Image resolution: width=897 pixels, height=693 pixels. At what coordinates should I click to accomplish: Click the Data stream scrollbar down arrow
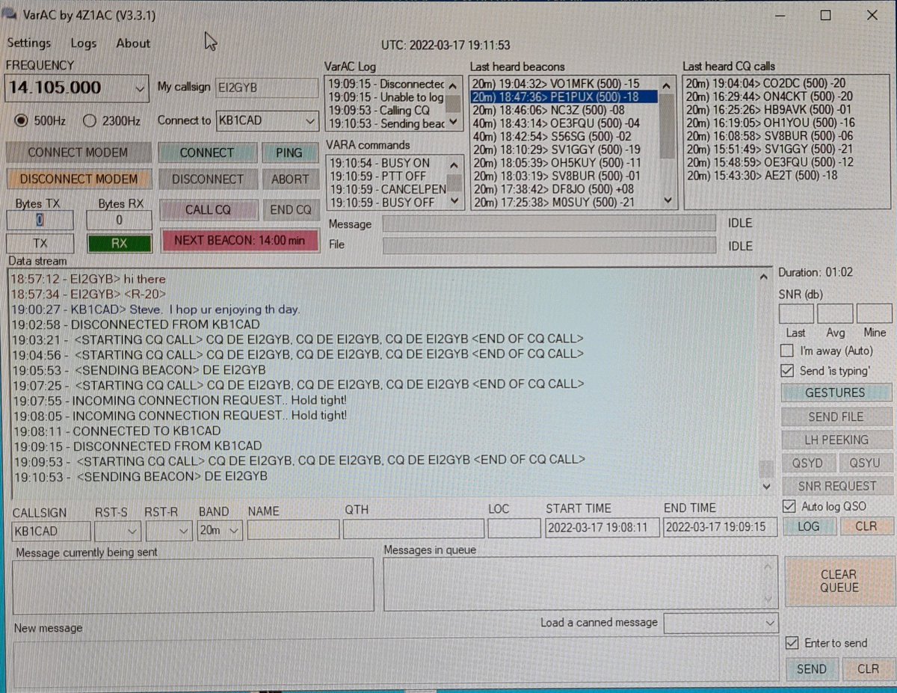pos(765,487)
